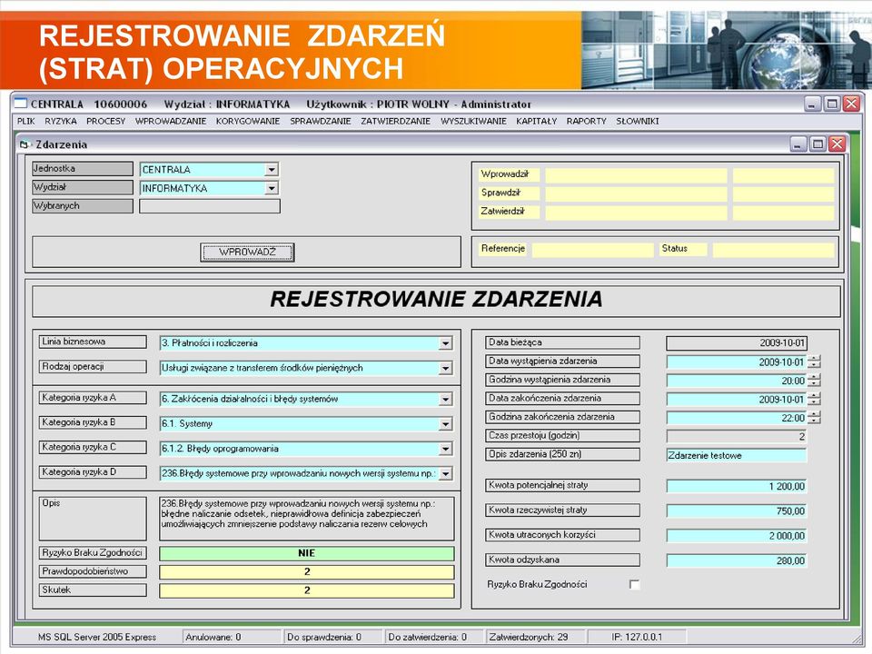This screenshot has height=654, width=872.
Task: Click the Godzina zakończenia zdarzenia time field
Action: [x=737, y=418]
